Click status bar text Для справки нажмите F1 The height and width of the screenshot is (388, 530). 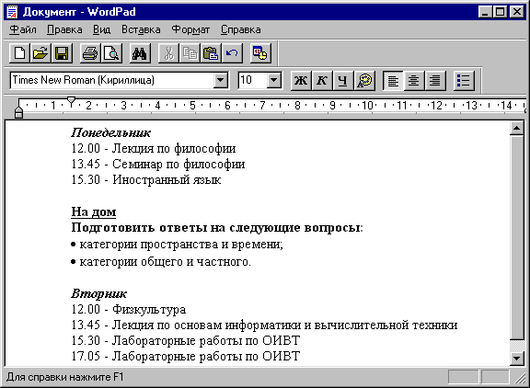tap(65, 377)
